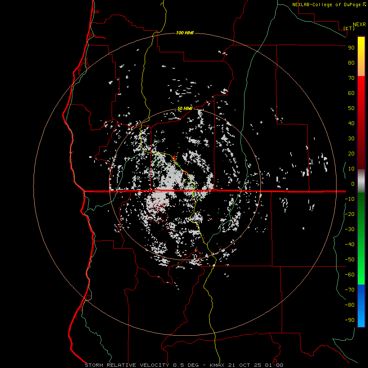
Task: Select the -30 value on the velocity scale
Action: (x=350, y=229)
